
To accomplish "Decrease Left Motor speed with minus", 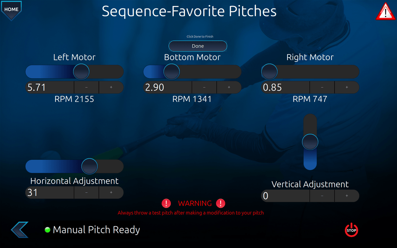I will click(86, 87).
